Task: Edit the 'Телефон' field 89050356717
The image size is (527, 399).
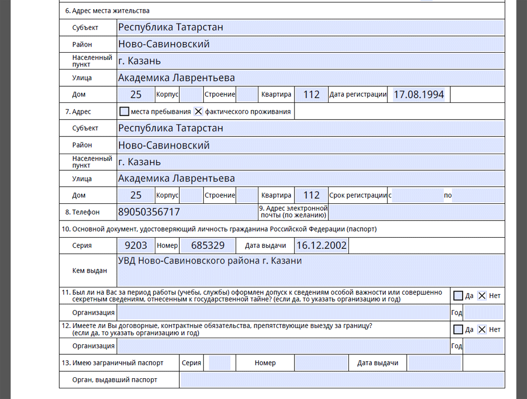Action: pos(187,212)
